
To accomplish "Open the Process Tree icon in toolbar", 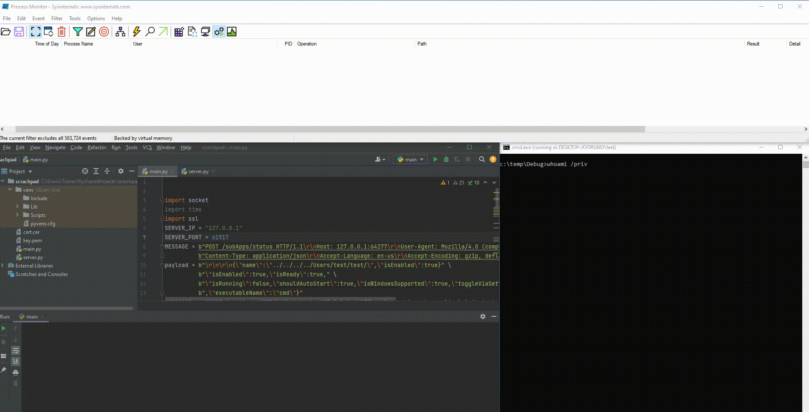I will click(121, 32).
